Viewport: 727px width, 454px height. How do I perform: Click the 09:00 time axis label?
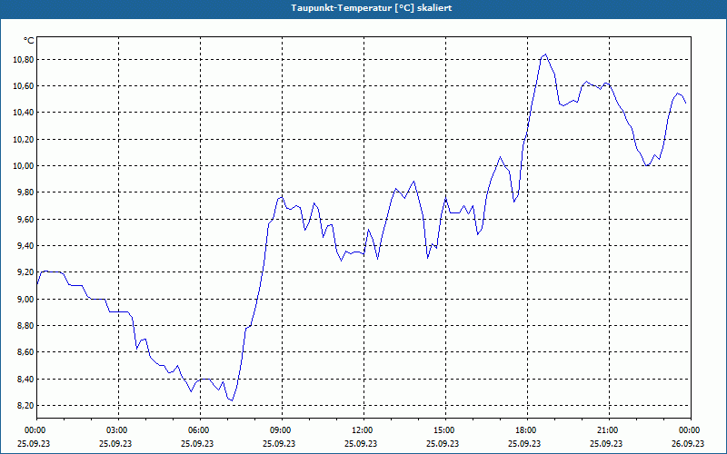pos(282,430)
